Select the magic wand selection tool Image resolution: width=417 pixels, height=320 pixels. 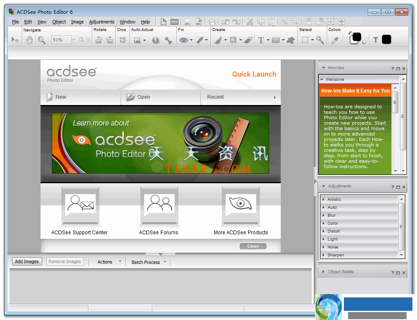pyautogui.click(x=320, y=40)
